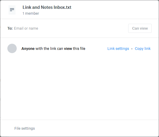Viewport: 159px width, 137px height.
Task: Click the '.txt' extension in the file name
Action: click(68, 7)
